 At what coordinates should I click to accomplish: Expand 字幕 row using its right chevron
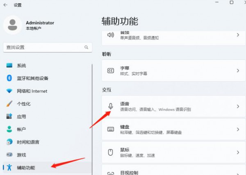click(x=238, y=70)
